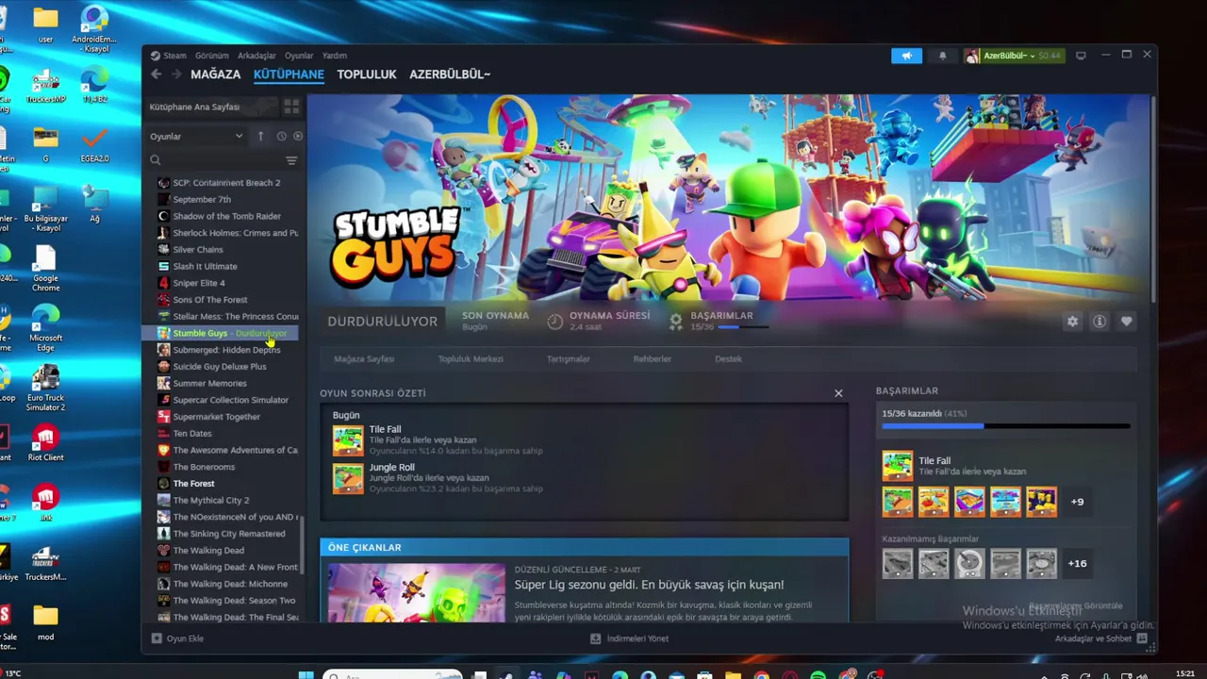Open TruckersMP desktop shortcut
1207x679 pixels.
tap(45, 85)
